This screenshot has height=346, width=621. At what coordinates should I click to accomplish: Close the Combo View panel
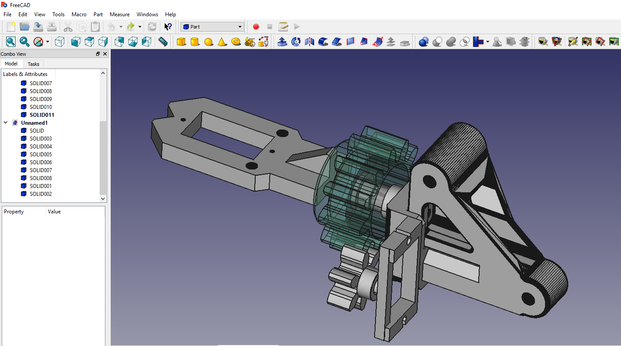click(105, 54)
